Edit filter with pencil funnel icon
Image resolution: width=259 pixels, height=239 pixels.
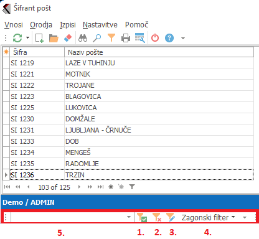171,217
